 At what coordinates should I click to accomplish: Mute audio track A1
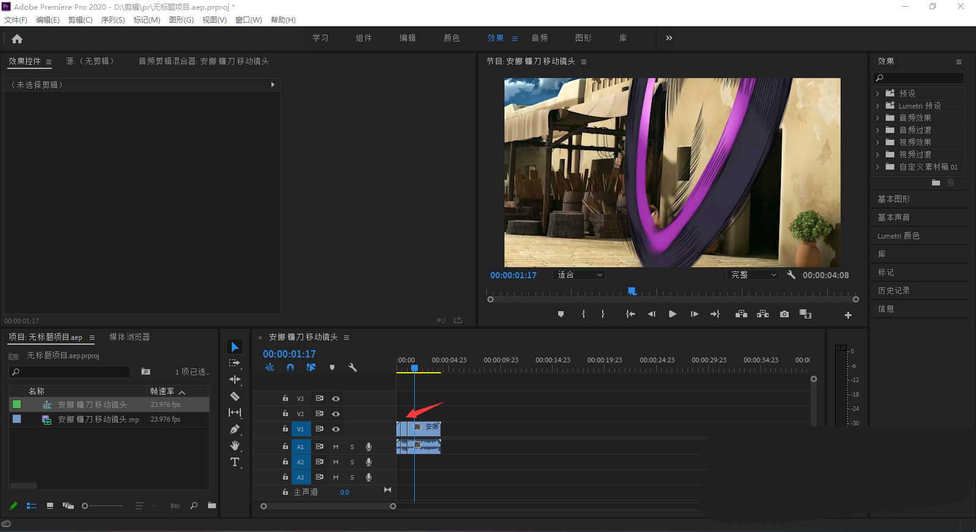point(335,447)
